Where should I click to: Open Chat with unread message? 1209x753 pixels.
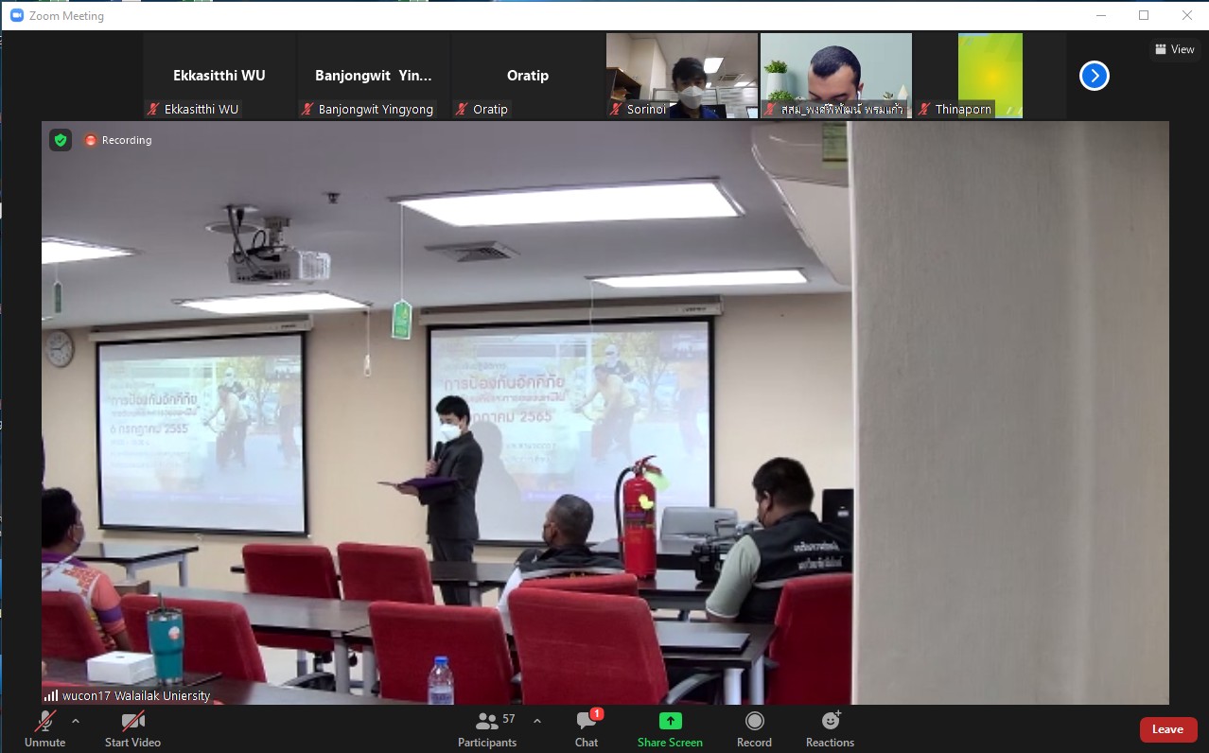tap(587, 728)
